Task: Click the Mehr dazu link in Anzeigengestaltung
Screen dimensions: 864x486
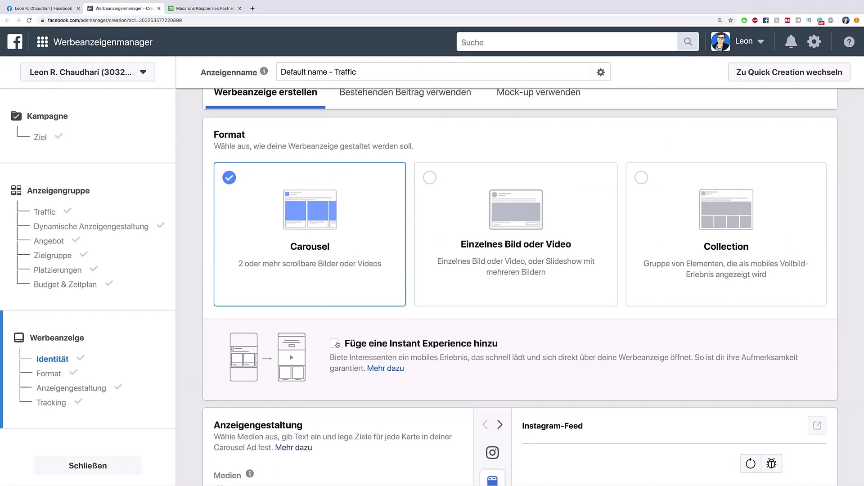Action: (x=293, y=447)
